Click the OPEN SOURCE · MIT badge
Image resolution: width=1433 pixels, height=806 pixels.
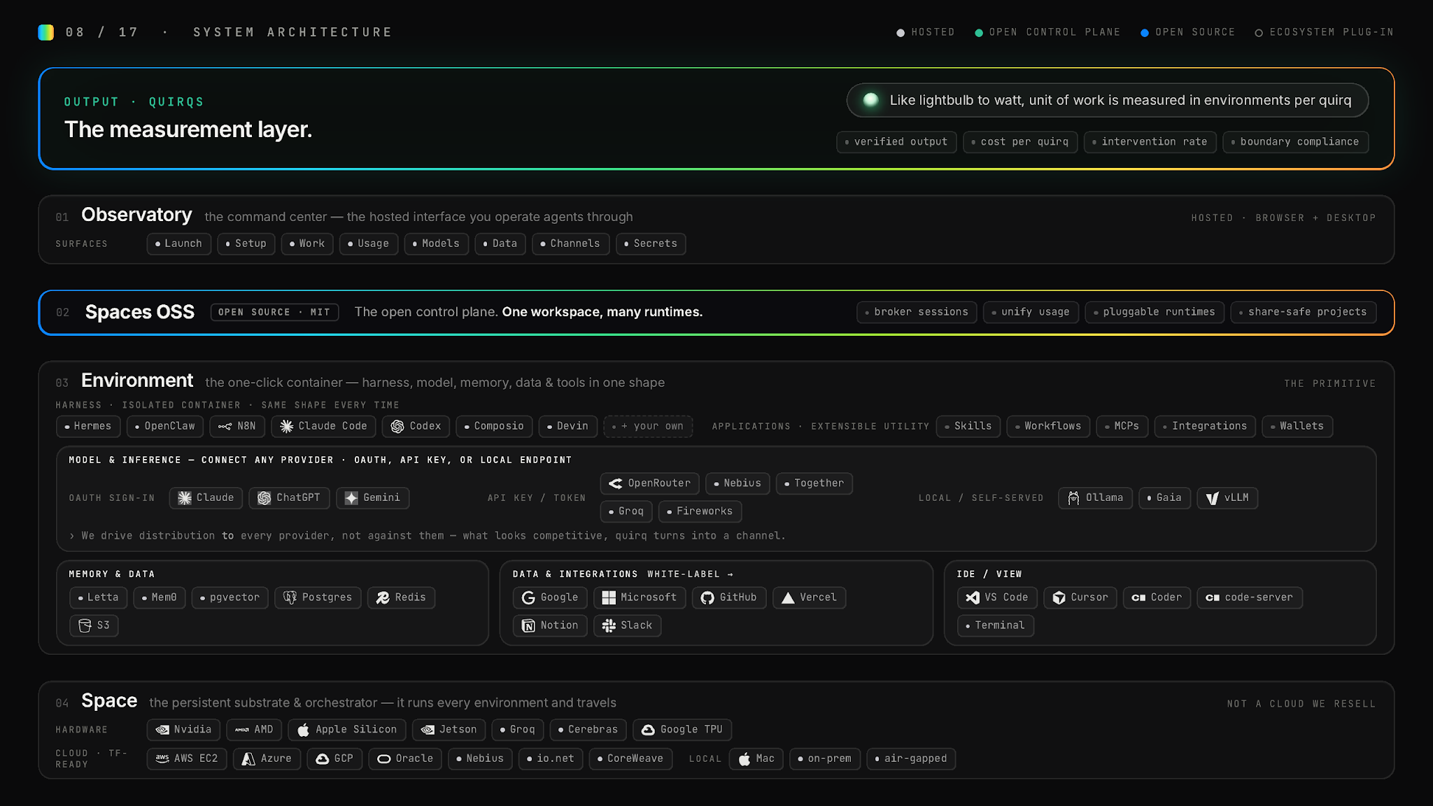pyautogui.click(x=274, y=312)
